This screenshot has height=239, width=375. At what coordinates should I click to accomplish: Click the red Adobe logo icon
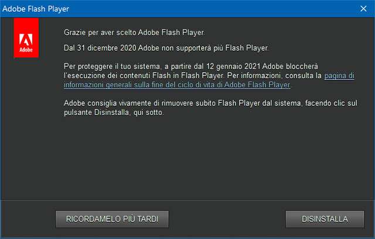click(x=26, y=39)
